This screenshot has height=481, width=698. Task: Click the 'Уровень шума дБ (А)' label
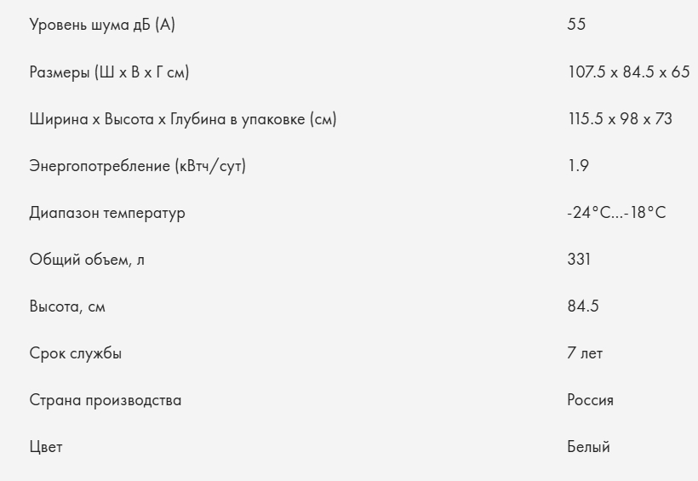[x=103, y=25]
